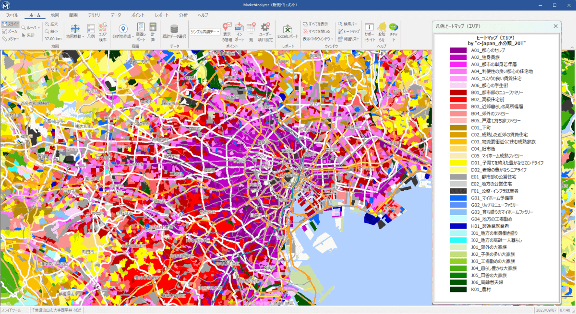Image resolution: width=576 pixels, height=314 pixels.
Task: Click すべてを表示 show all windows
Action: pyautogui.click(x=315, y=23)
